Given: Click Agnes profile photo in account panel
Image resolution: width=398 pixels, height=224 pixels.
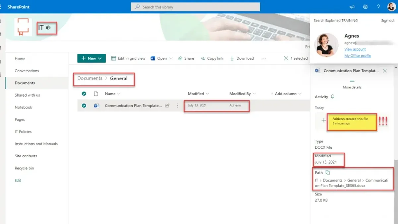Looking at the screenshot, I should [326, 45].
